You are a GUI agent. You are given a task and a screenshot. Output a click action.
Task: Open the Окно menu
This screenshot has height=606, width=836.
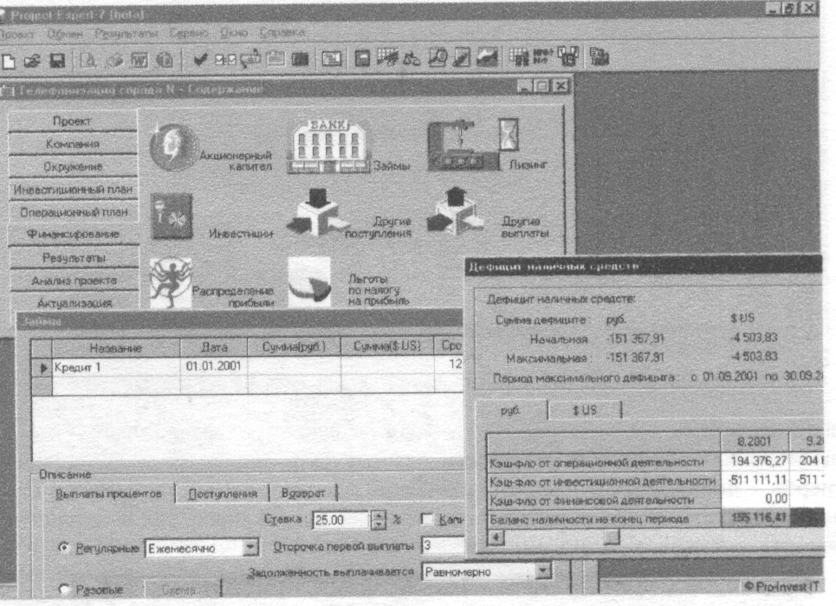pyautogui.click(x=234, y=33)
